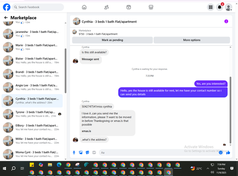Click the 'Message sent' bubble
This screenshot has height=176, width=238.
click(x=90, y=59)
